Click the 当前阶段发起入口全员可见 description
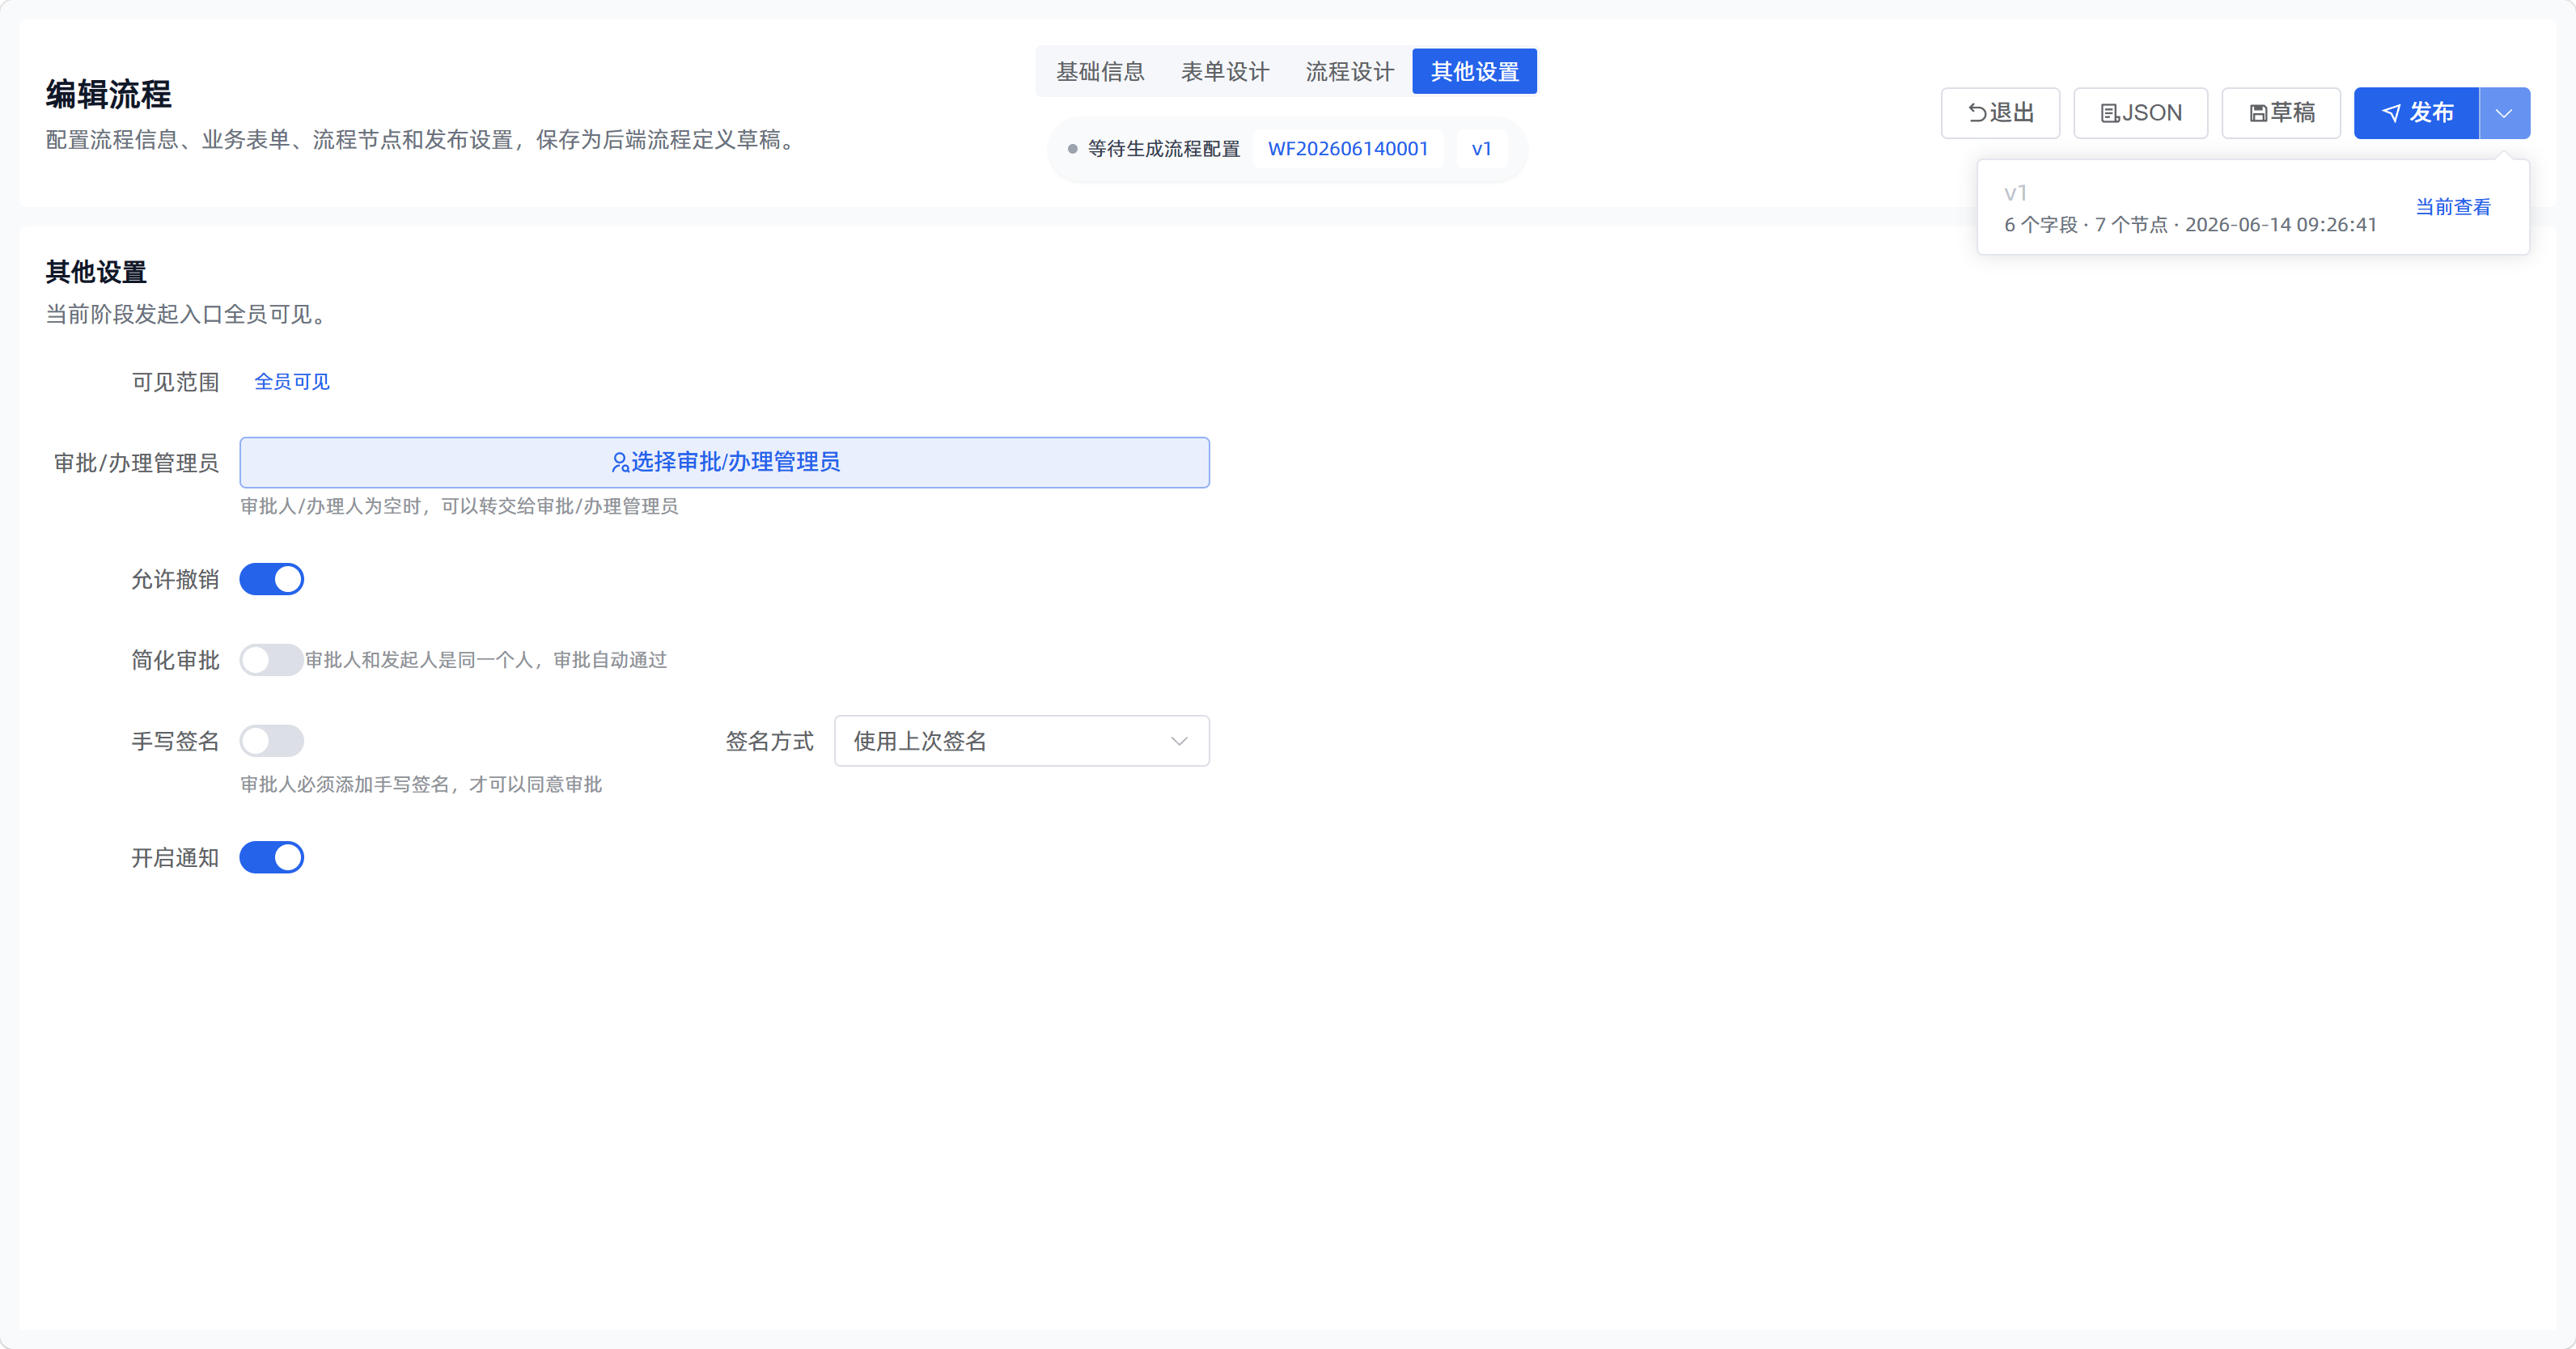This screenshot has width=2576, height=1349. point(186,314)
